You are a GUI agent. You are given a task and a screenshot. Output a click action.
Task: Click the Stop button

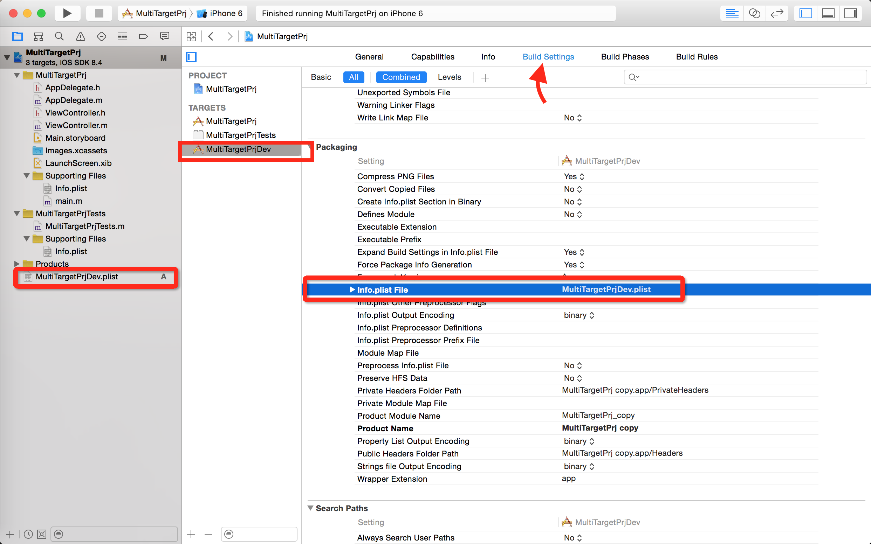click(99, 14)
